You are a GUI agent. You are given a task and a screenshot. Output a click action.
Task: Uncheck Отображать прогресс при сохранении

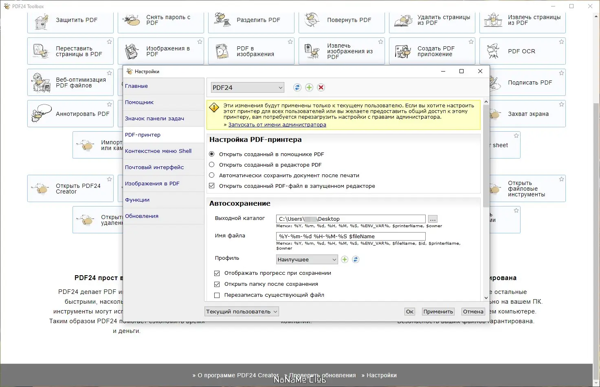[217, 273]
